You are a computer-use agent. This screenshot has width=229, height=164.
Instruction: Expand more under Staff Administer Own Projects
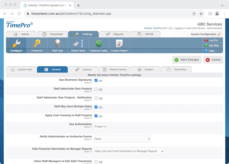pos(88,92)
